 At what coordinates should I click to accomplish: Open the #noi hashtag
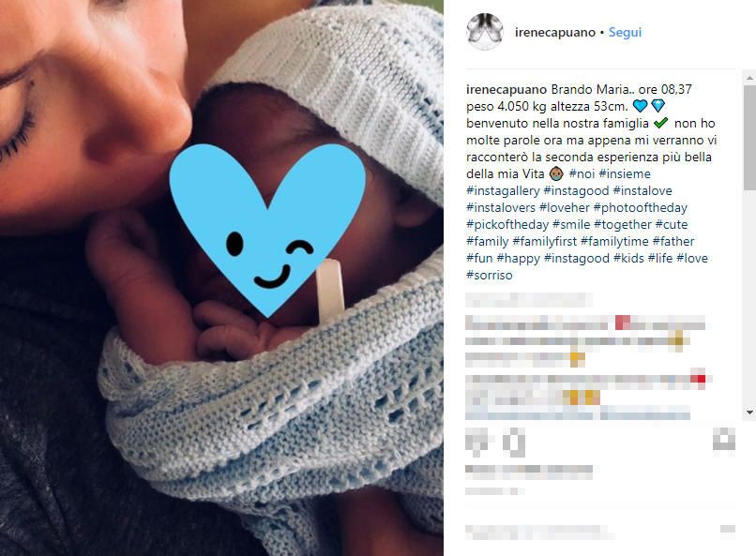(582, 174)
